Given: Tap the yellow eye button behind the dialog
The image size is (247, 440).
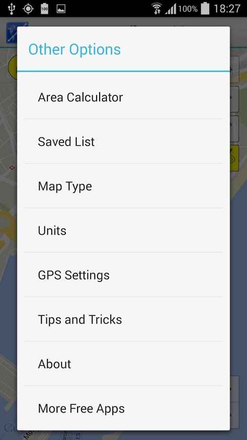Looking at the screenshot, I should coord(235,158).
